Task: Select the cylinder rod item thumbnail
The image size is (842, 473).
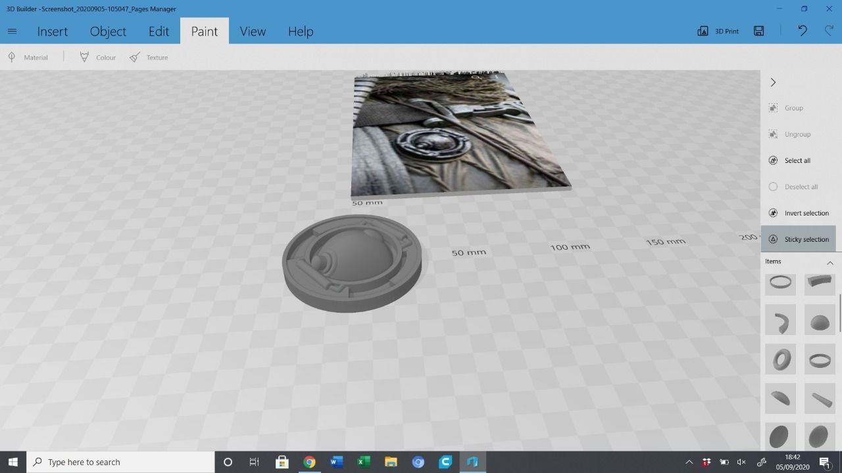Action: tap(820, 399)
